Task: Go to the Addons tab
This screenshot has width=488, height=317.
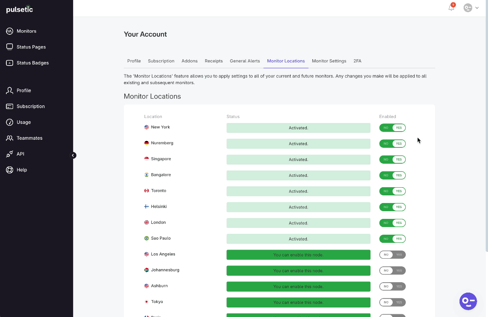Action: pyautogui.click(x=189, y=61)
